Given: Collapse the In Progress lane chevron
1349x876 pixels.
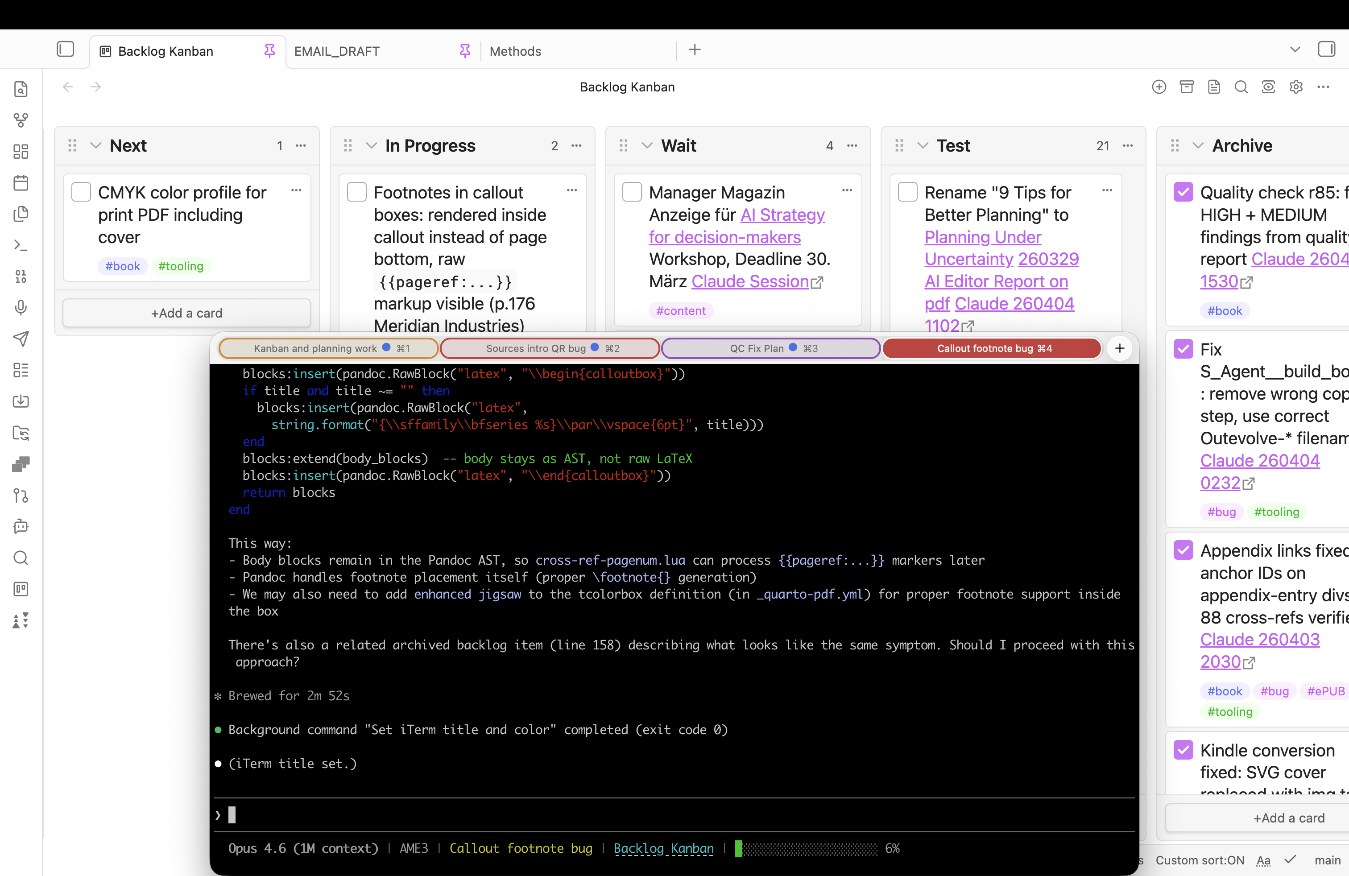Looking at the screenshot, I should (371, 145).
